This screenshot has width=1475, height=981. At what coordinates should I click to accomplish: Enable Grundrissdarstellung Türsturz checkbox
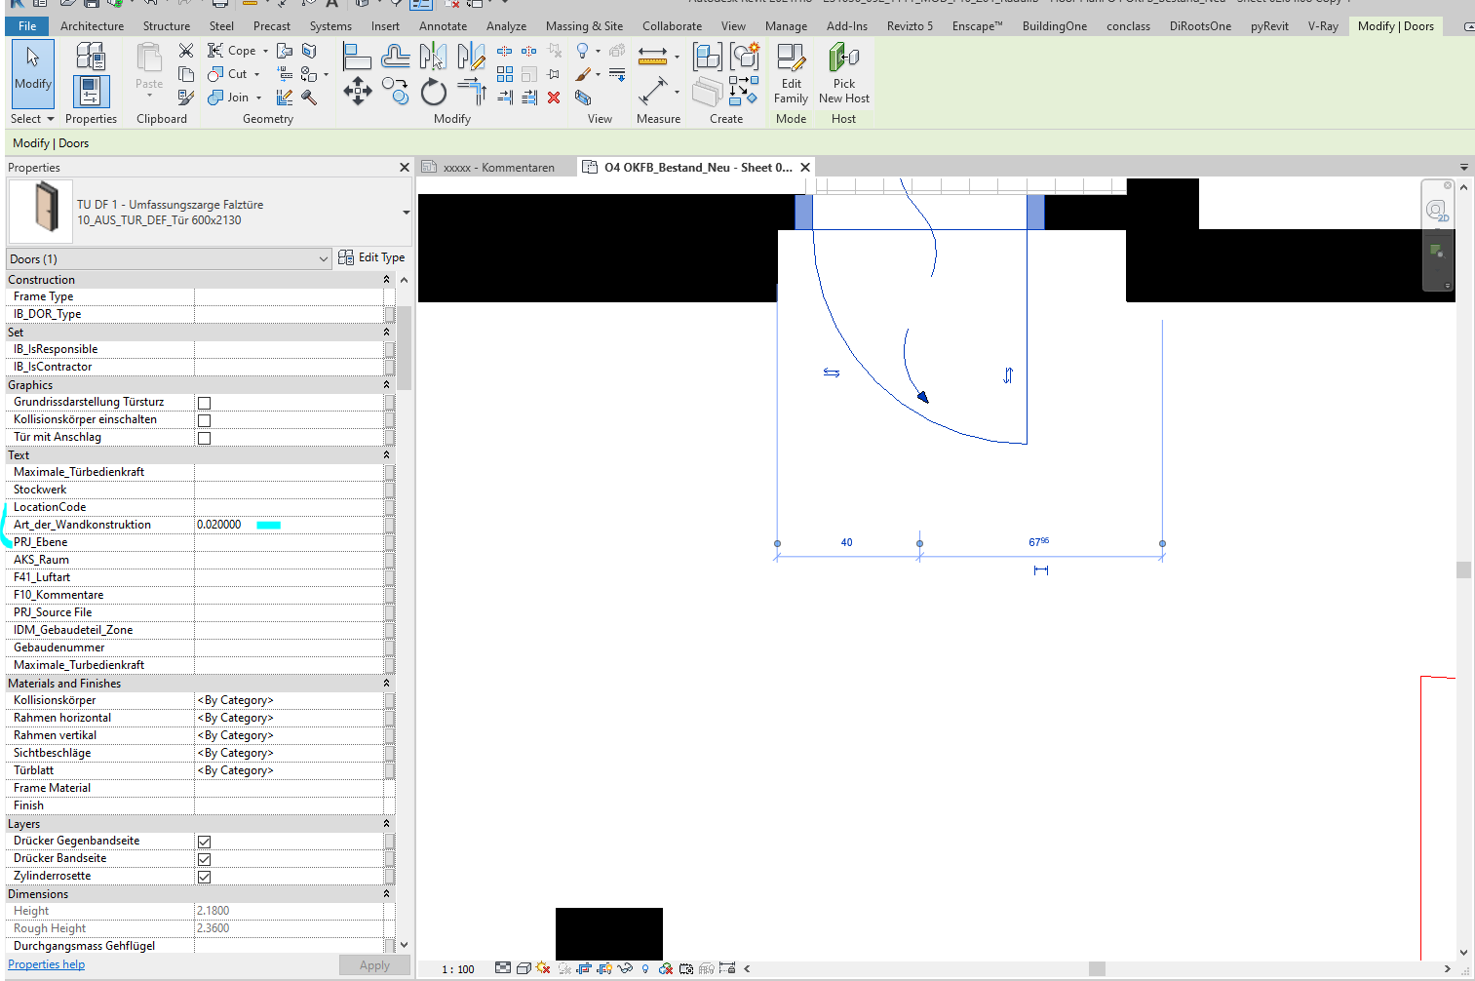[204, 403]
